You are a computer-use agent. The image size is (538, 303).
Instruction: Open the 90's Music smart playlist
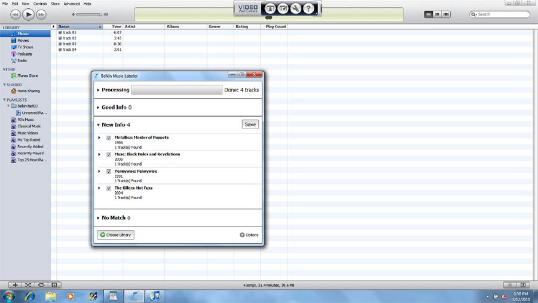coord(25,120)
